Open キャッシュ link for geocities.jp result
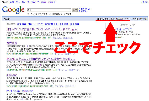The width and height of the screenshot is (149, 101). pos(59,86)
